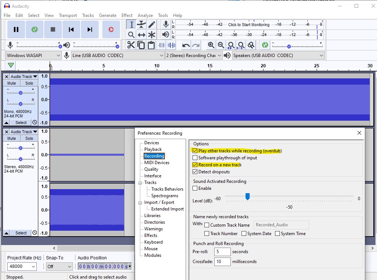
Task: Check the System Time option
Action: [x=277, y=233]
